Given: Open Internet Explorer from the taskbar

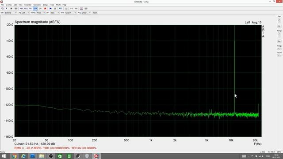Looking at the screenshot, I should click(23, 156).
